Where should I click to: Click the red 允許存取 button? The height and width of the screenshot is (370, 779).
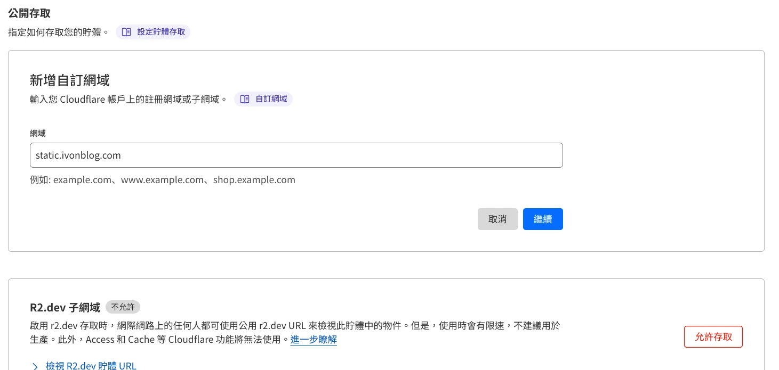tap(713, 336)
